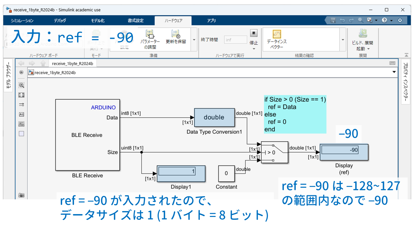Screen dimensions: 414x233
Task: Click the screenshot camera icon
Action: [21, 195]
